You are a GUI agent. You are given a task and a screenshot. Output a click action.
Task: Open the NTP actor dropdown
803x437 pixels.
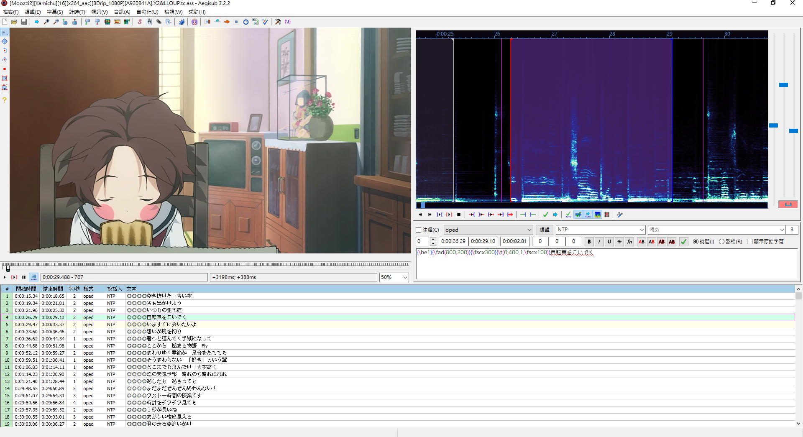[x=601, y=230]
